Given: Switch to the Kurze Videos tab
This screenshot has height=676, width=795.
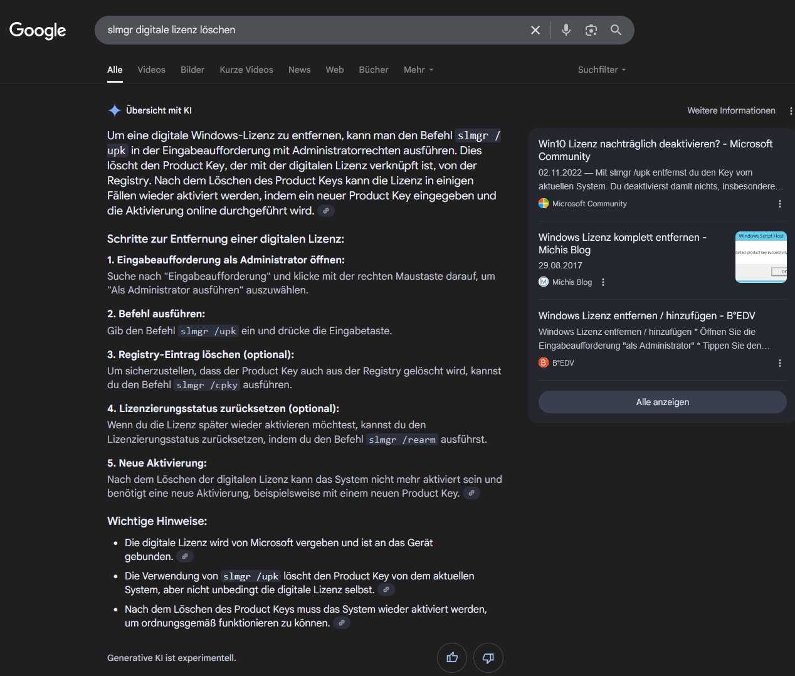Looking at the screenshot, I should 246,70.
